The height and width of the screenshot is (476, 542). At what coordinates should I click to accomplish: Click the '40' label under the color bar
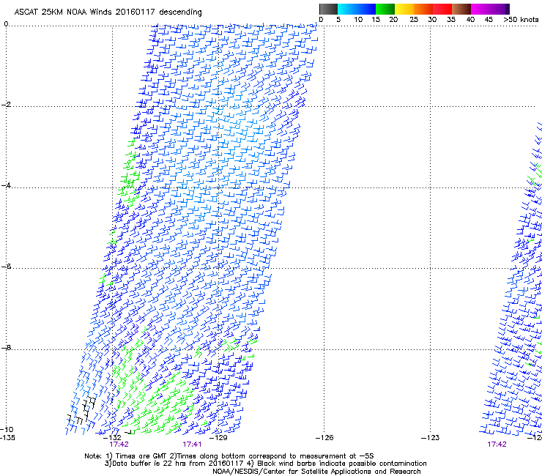pos(470,20)
